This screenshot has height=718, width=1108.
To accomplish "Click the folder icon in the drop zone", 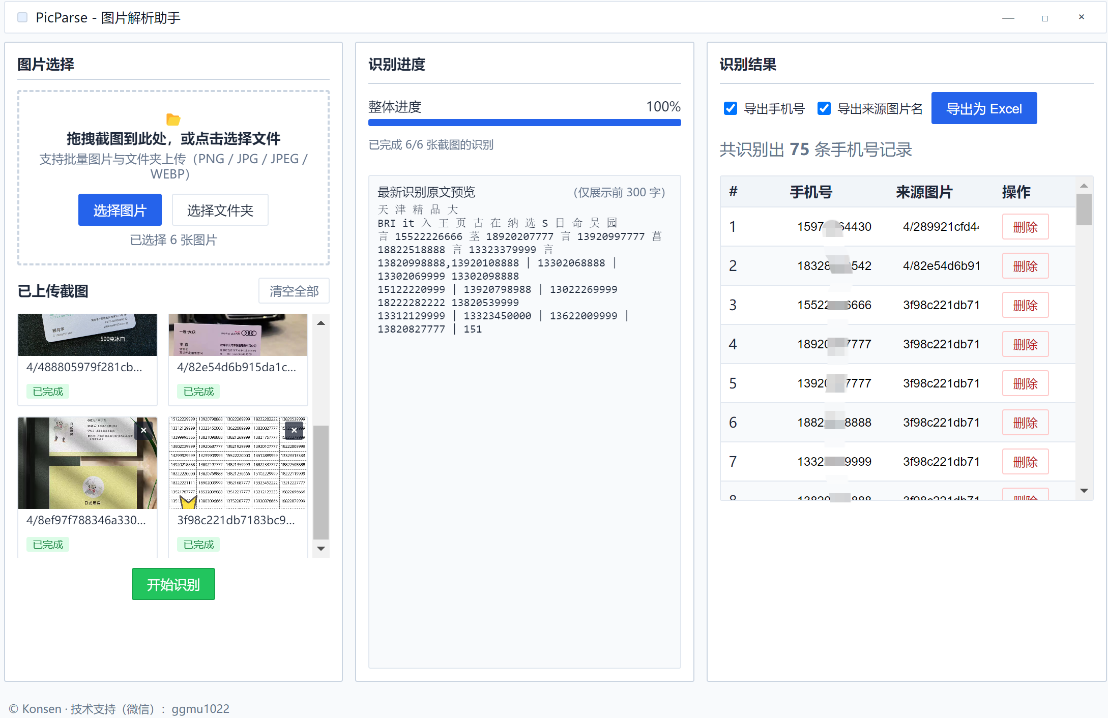I will click(x=173, y=120).
